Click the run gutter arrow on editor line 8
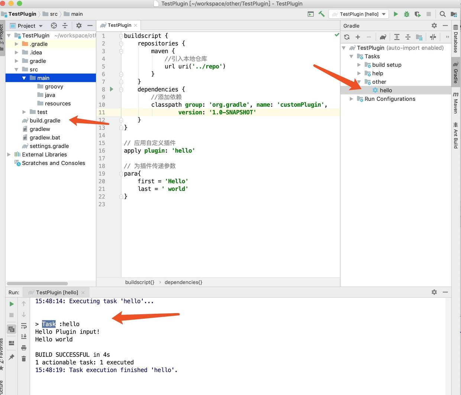Image resolution: width=461 pixels, height=395 pixels. tap(112, 89)
